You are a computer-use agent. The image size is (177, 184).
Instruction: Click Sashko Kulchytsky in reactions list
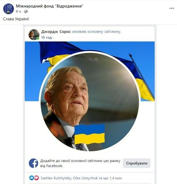pos(56,178)
